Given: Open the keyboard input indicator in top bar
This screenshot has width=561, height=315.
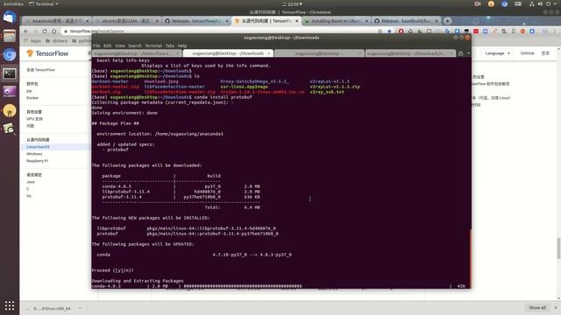Looking at the screenshot, I should click(x=518, y=3).
